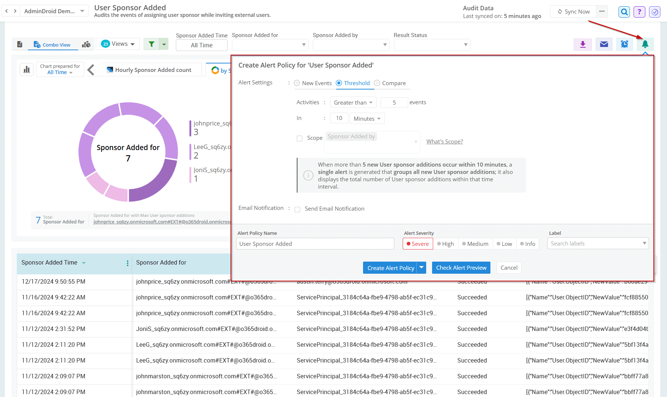Screen dimensions: 667x397
Task: Open the search magnifier icon
Action: (624, 12)
